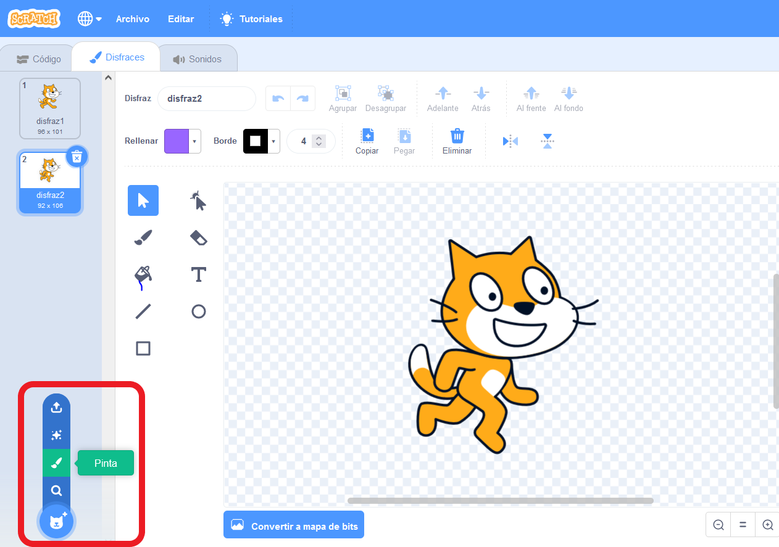Viewport: 779px width, 547px height.
Task: Click Convertir a mapa de bits button
Action: point(294,526)
